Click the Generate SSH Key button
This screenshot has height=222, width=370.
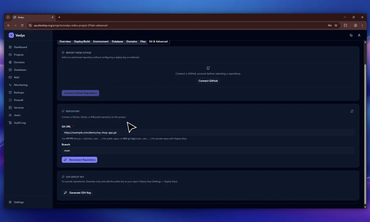[x=77, y=193]
